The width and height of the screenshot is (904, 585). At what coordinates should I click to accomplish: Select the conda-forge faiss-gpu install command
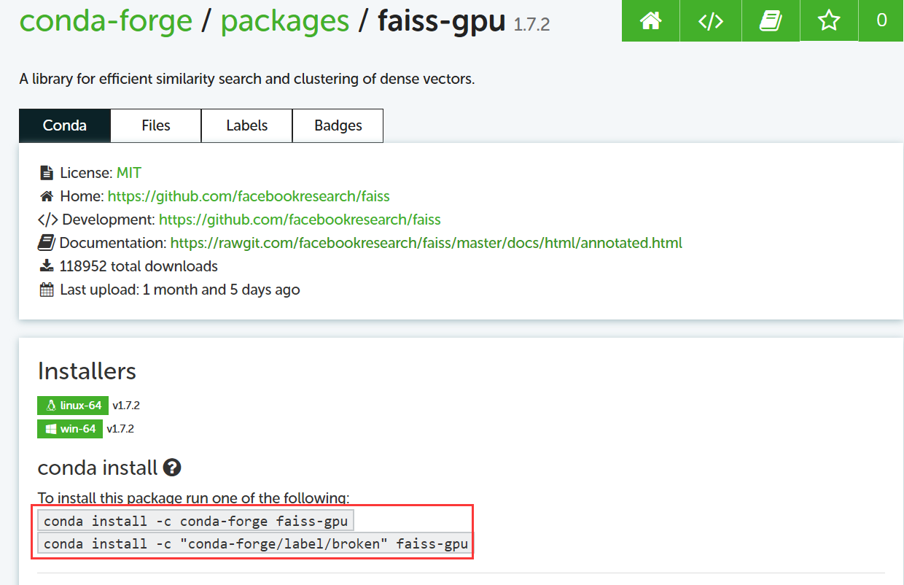click(195, 521)
